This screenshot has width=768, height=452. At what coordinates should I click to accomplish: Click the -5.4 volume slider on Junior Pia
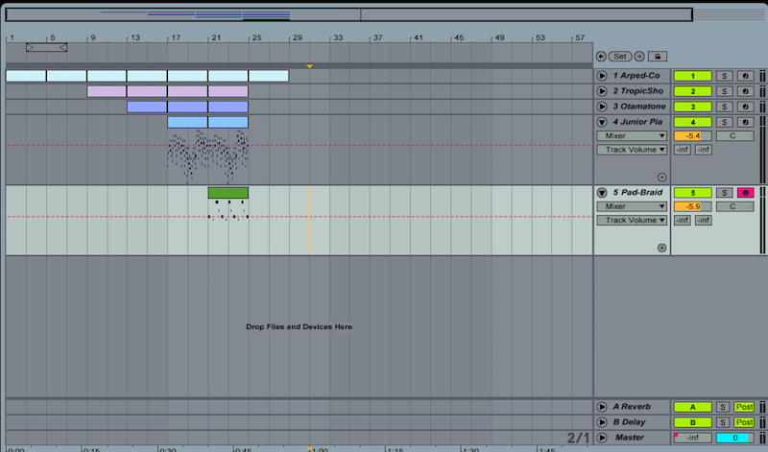(692, 136)
